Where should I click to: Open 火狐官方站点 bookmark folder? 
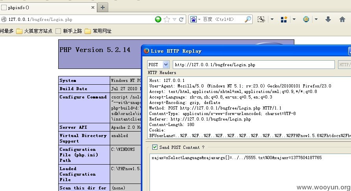(x=34, y=31)
